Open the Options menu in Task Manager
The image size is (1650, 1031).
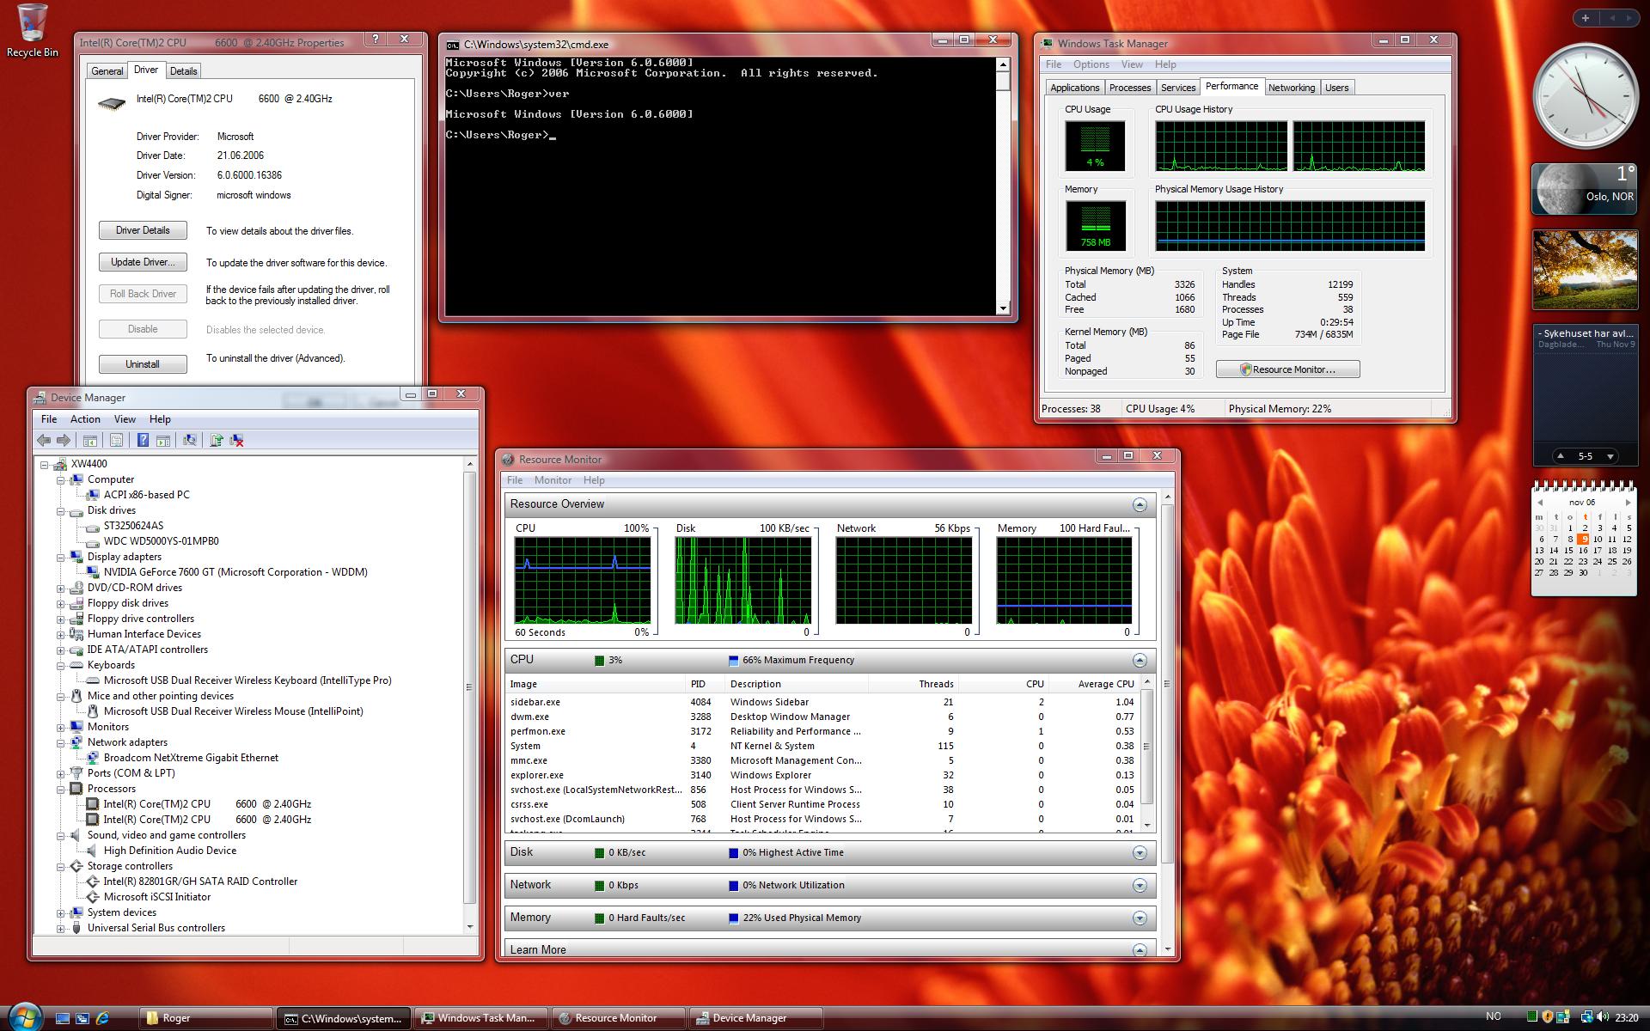click(x=1091, y=64)
